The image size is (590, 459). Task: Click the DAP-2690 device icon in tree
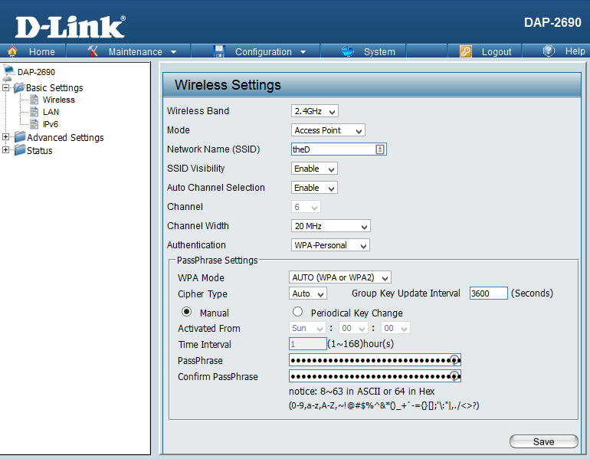point(8,72)
